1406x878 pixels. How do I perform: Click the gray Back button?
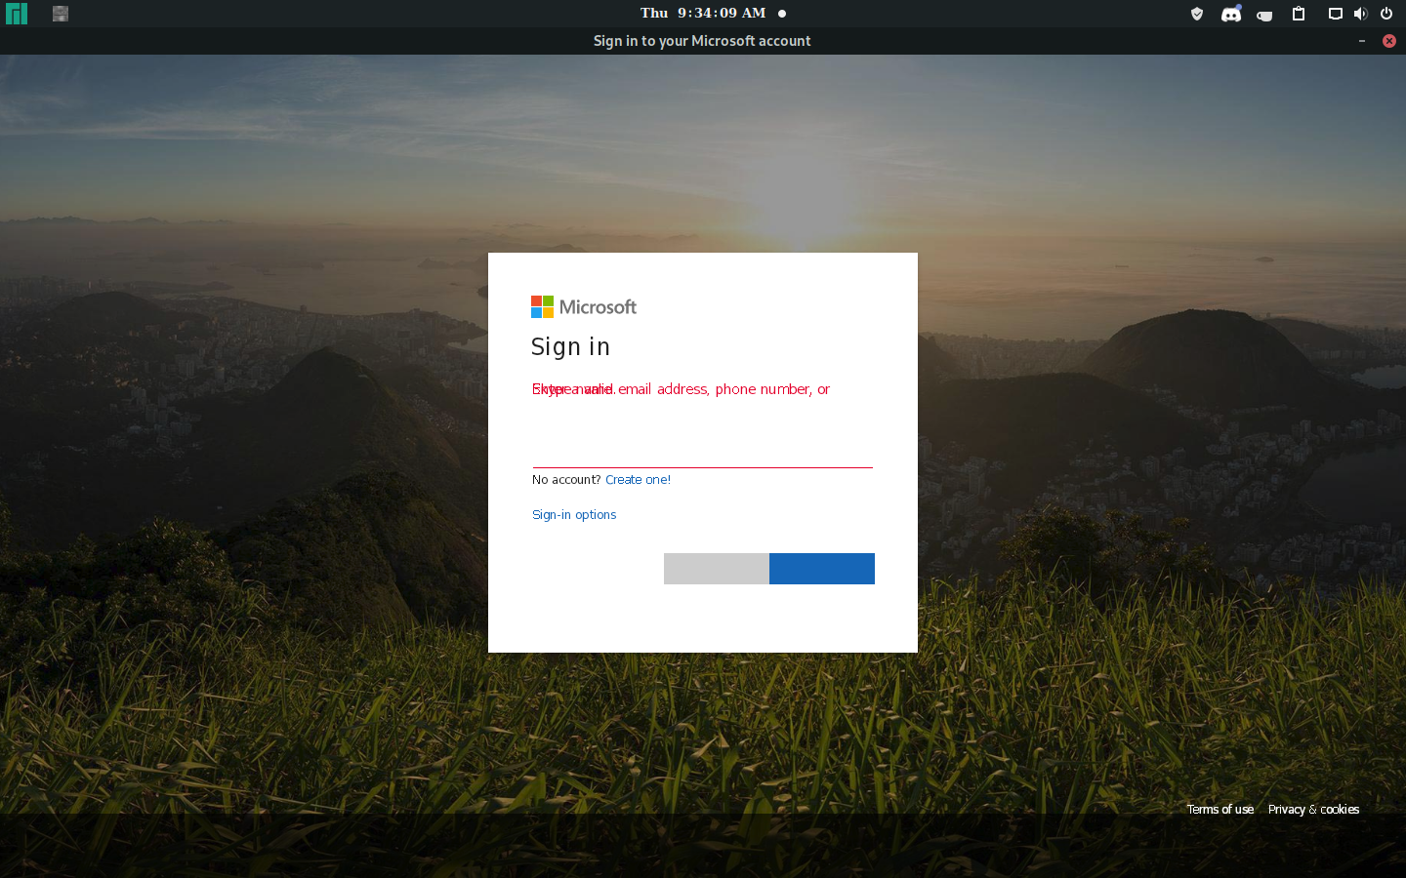coord(717,569)
